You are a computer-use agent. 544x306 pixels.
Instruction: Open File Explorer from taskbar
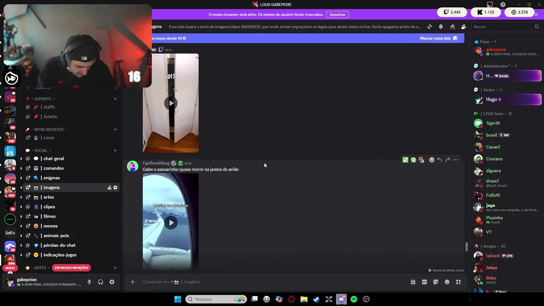point(304,299)
